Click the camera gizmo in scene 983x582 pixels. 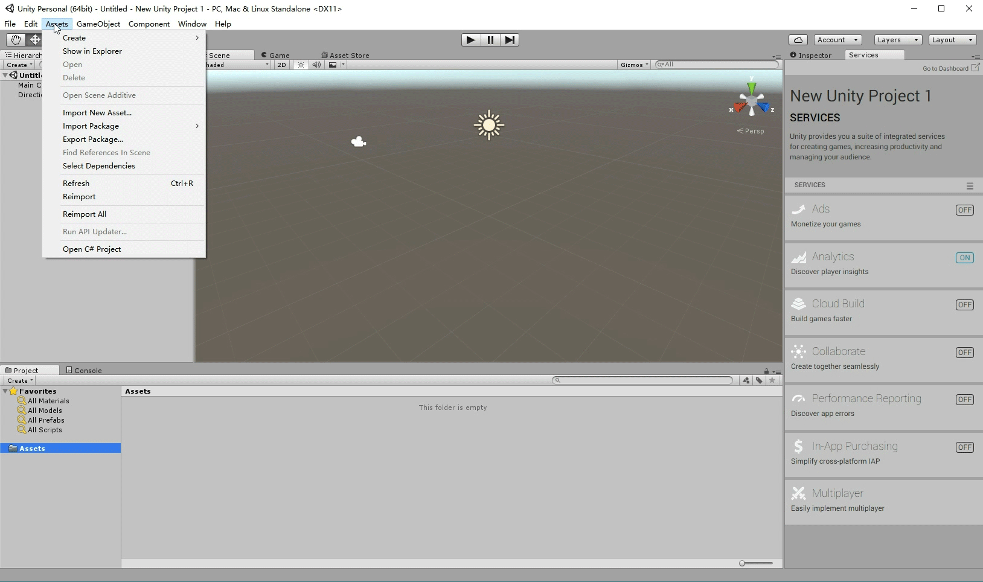[359, 141]
